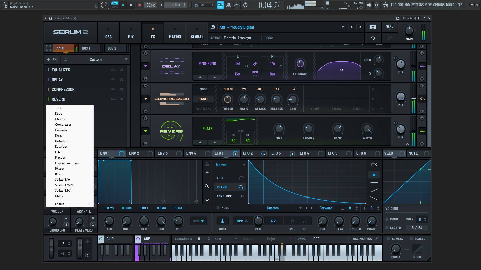Go to next preset arrow
Screen dimensions: 481x270
tap(360, 27)
